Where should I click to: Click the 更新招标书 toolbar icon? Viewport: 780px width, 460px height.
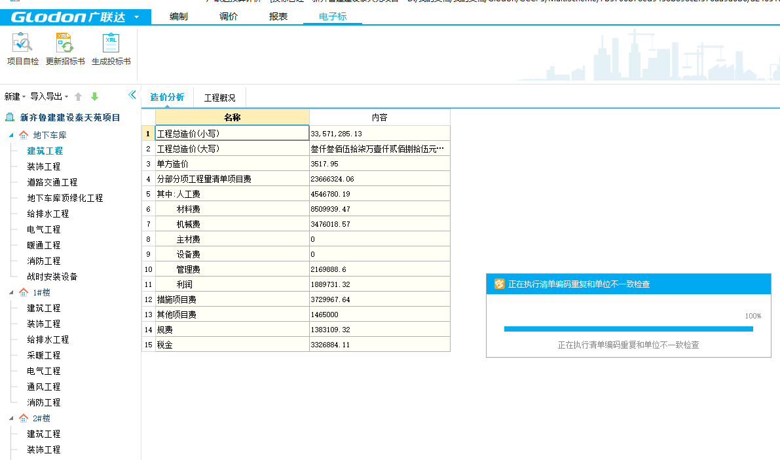pos(65,48)
